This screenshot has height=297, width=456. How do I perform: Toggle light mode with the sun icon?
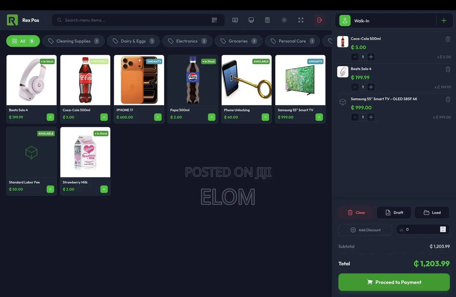(284, 20)
